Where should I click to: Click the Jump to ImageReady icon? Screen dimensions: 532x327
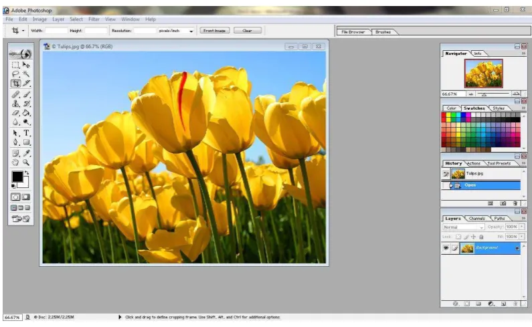(21, 219)
